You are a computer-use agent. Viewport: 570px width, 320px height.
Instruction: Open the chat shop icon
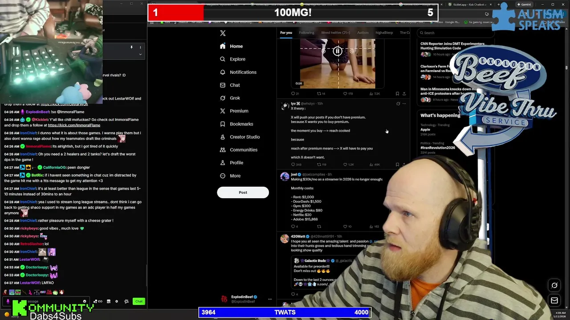point(108,301)
